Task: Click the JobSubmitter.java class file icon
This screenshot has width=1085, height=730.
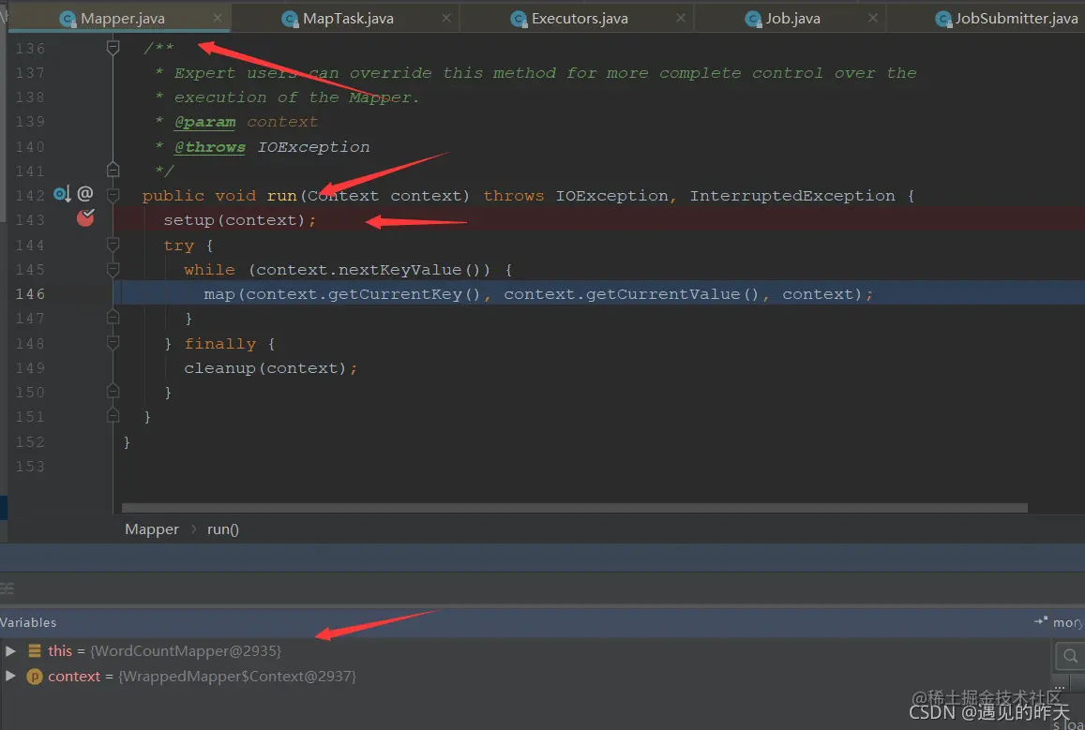Action: [x=943, y=20]
